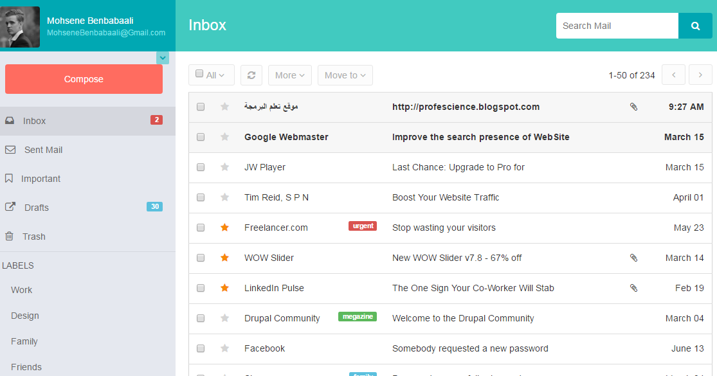Star the Google Webmaster email
717x376 pixels.
click(x=224, y=137)
